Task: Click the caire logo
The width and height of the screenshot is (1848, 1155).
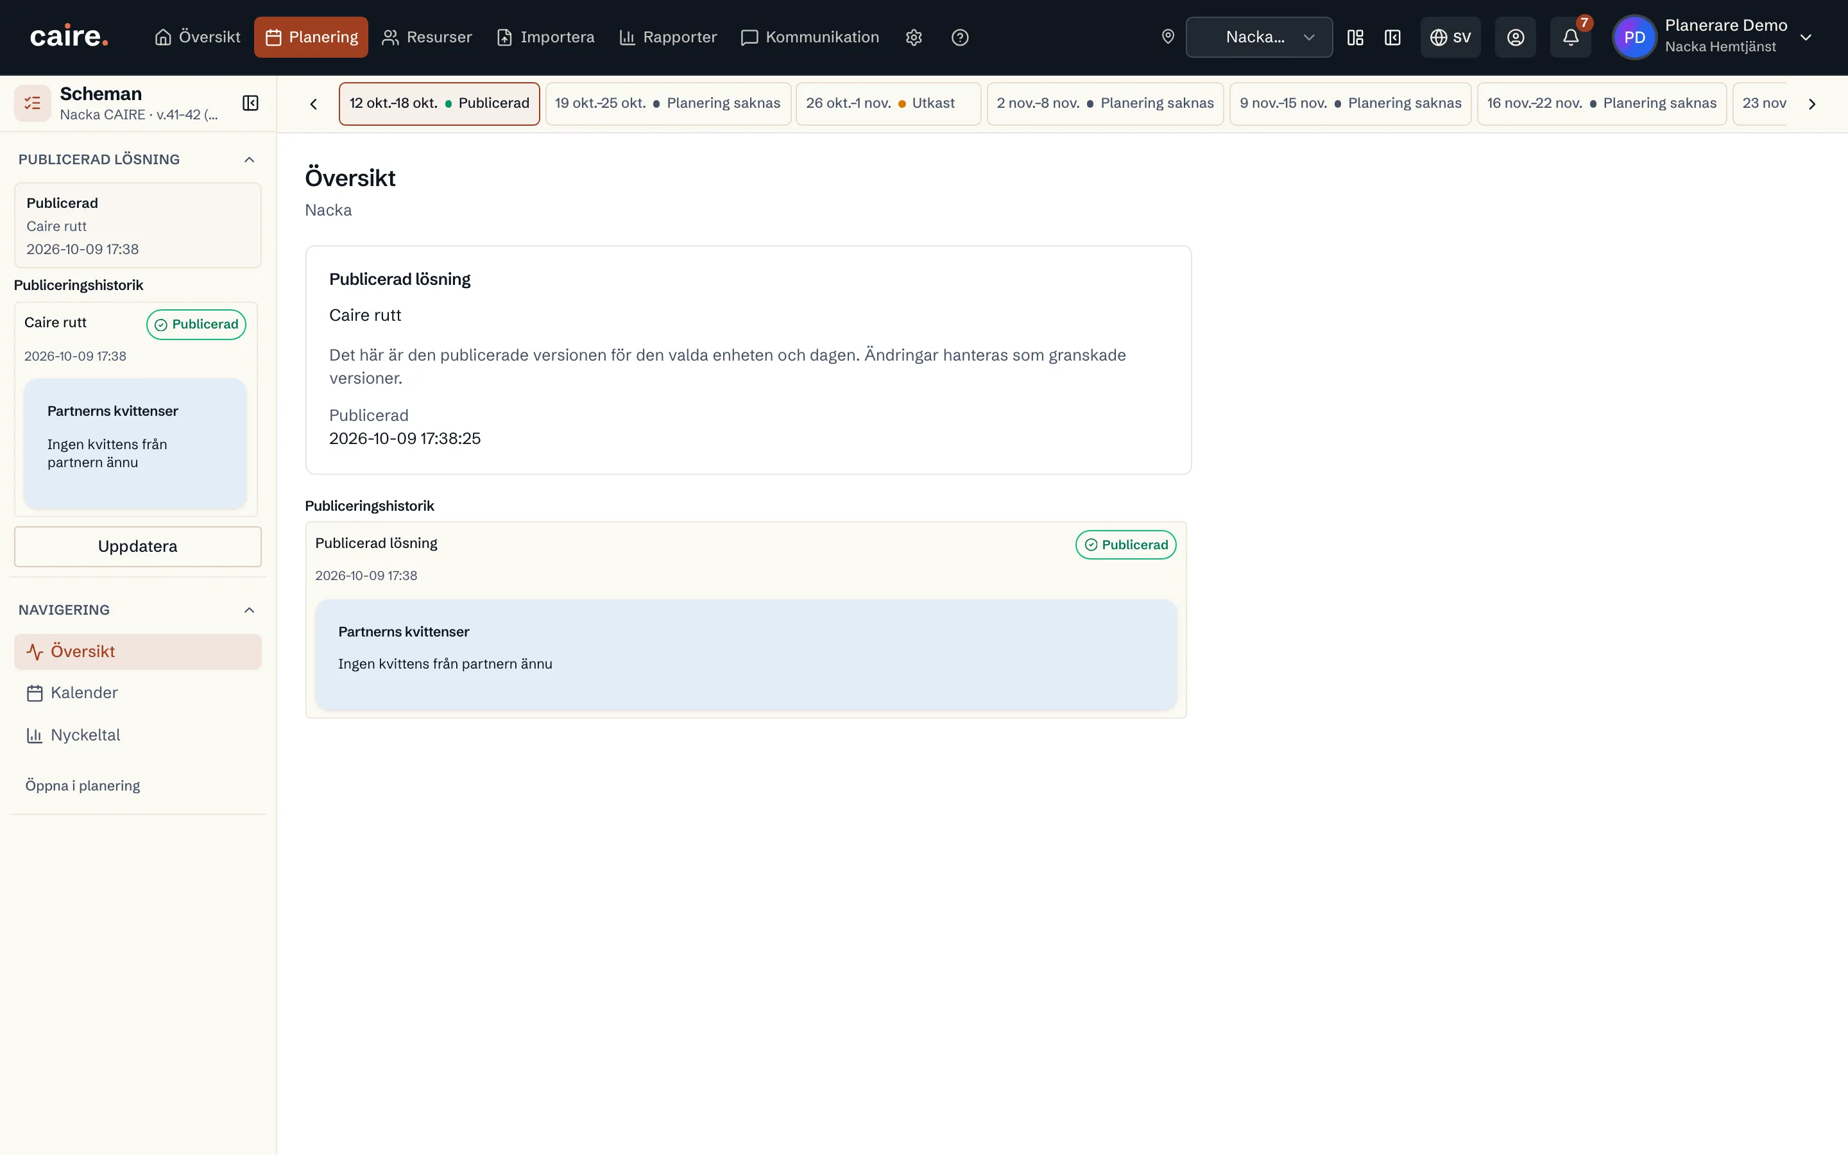Action: pos(69,37)
